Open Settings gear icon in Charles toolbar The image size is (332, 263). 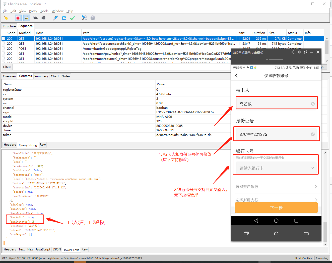(93, 18)
